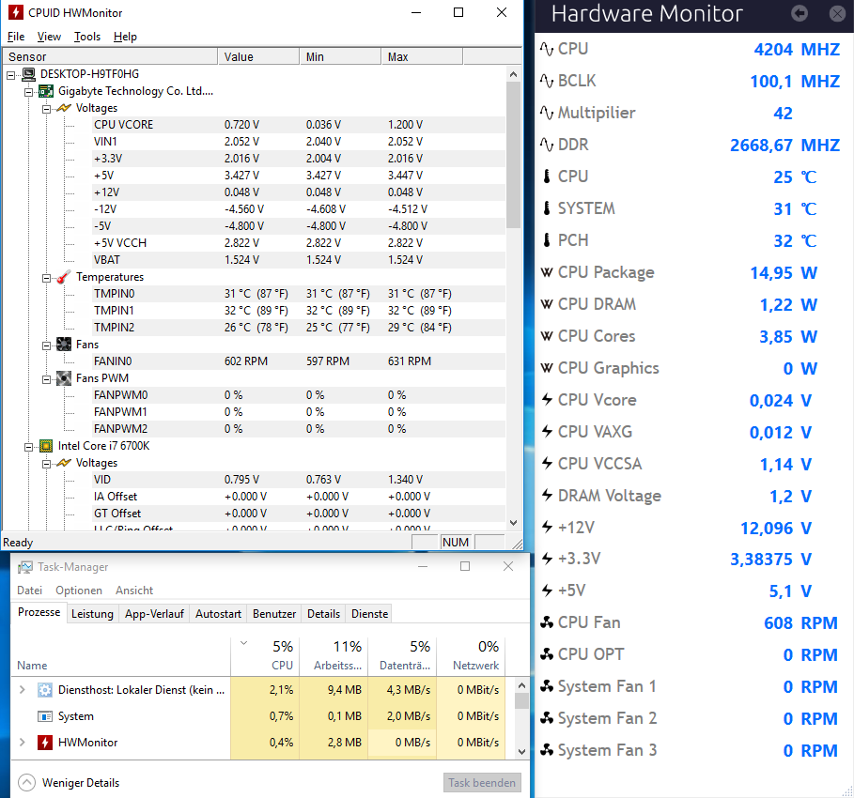Click the CPU temperature thermometer icon in Hardware Monitor
This screenshot has width=854, height=798.
coord(547,176)
